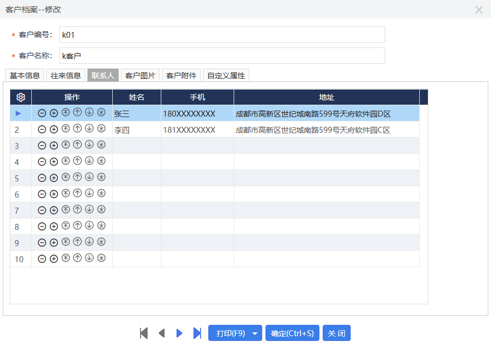Click the 确定(Ctrl+S) button to save
Image resolution: width=491 pixels, height=348 pixels.
(292, 333)
